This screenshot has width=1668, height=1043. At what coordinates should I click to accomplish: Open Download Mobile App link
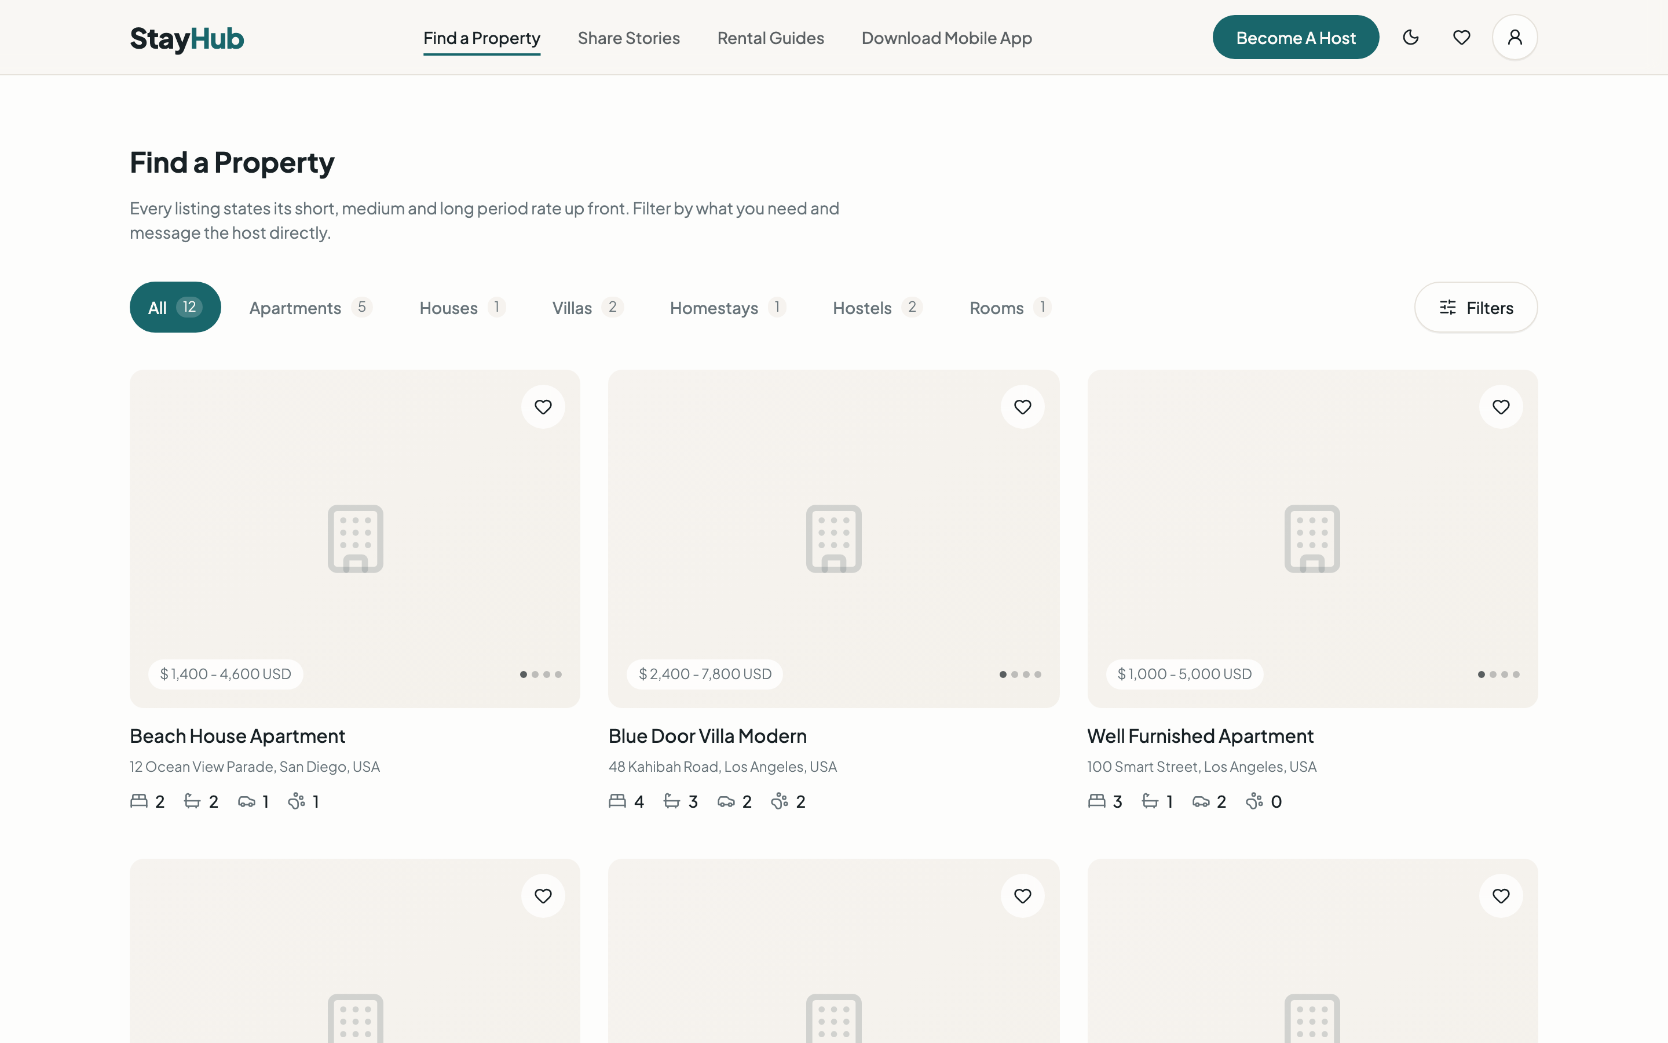946,38
